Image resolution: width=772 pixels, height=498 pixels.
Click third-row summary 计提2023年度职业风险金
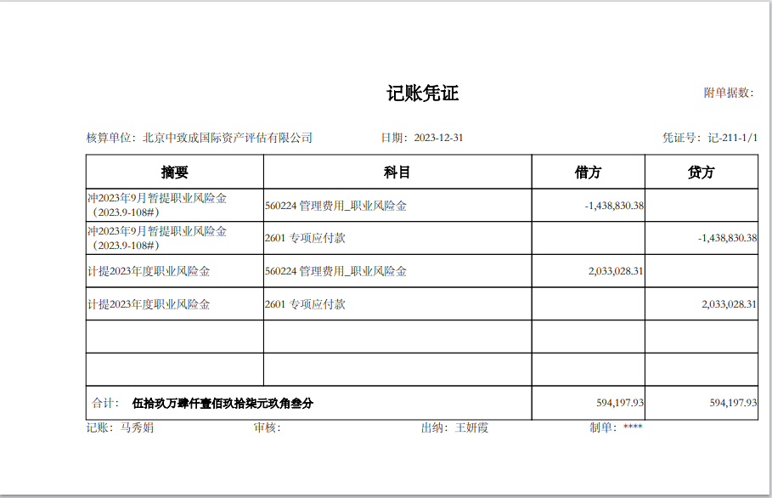(x=149, y=271)
